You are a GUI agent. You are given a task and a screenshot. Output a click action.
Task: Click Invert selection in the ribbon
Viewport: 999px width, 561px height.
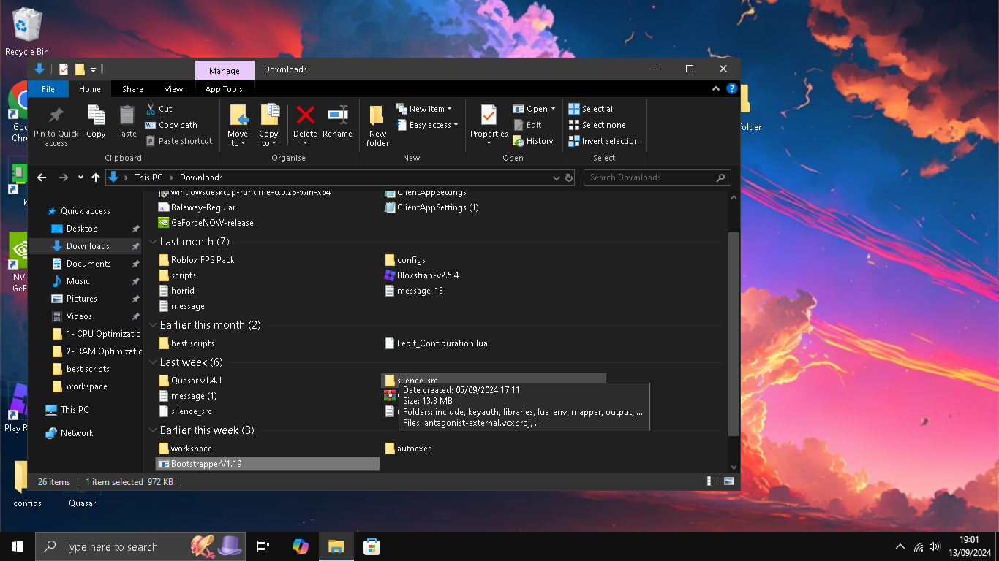(603, 141)
